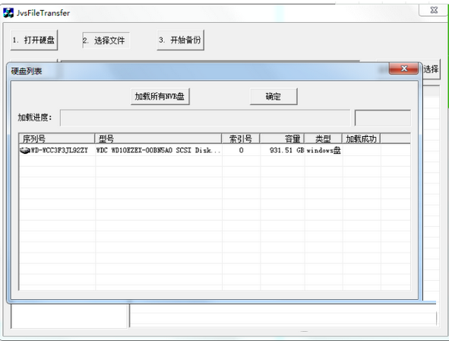The width and height of the screenshot is (449, 341).
Task: Sort by the '加载成功' column header
Action: click(361, 139)
